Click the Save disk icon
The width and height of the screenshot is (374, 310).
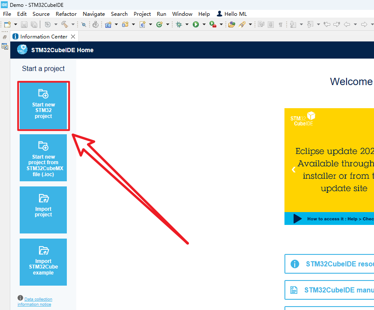pyautogui.click(x=24, y=24)
